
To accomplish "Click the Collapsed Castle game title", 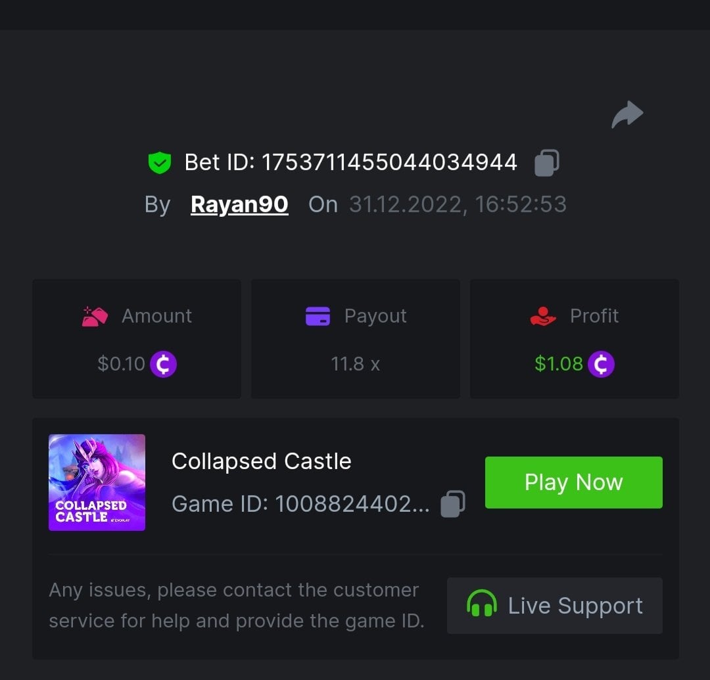I will [261, 461].
